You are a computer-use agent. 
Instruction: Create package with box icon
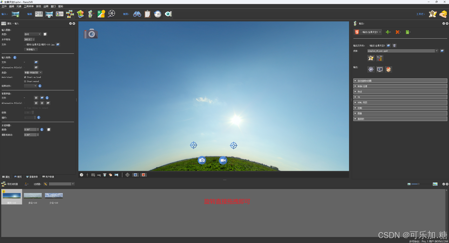click(x=388, y=69)
